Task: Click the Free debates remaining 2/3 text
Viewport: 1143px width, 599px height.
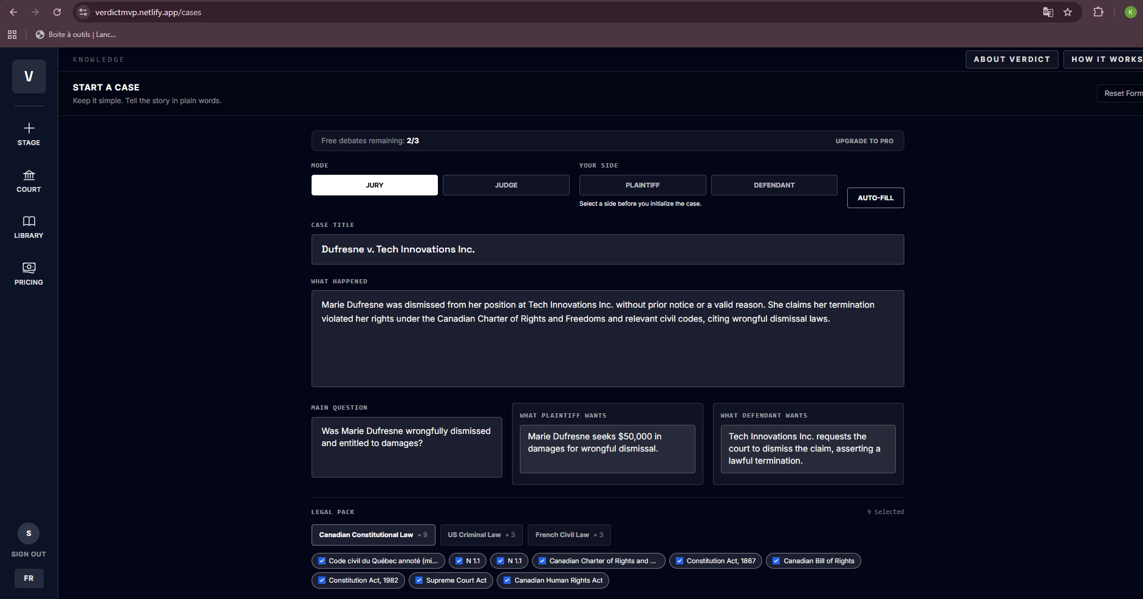Action: click(370, 141)
